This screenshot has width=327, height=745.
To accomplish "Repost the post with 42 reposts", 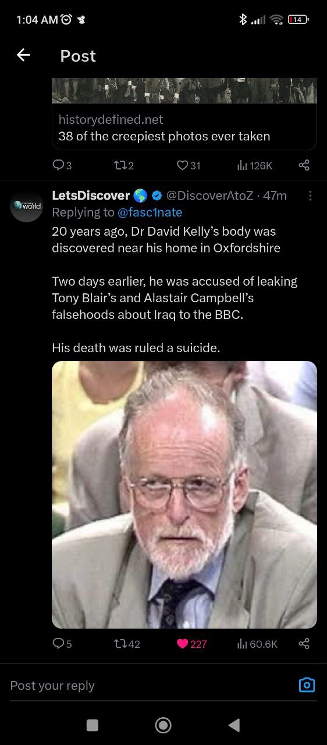I will point(126,644).
